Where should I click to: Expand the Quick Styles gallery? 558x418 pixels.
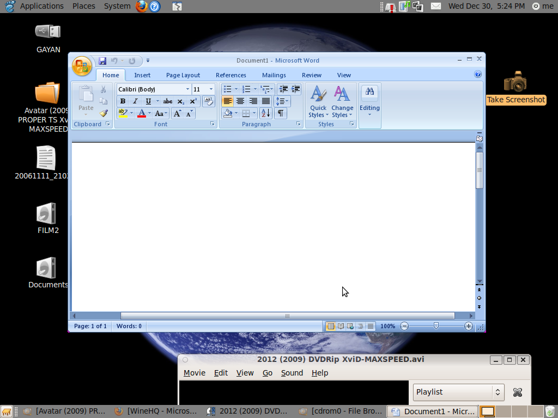318,102
